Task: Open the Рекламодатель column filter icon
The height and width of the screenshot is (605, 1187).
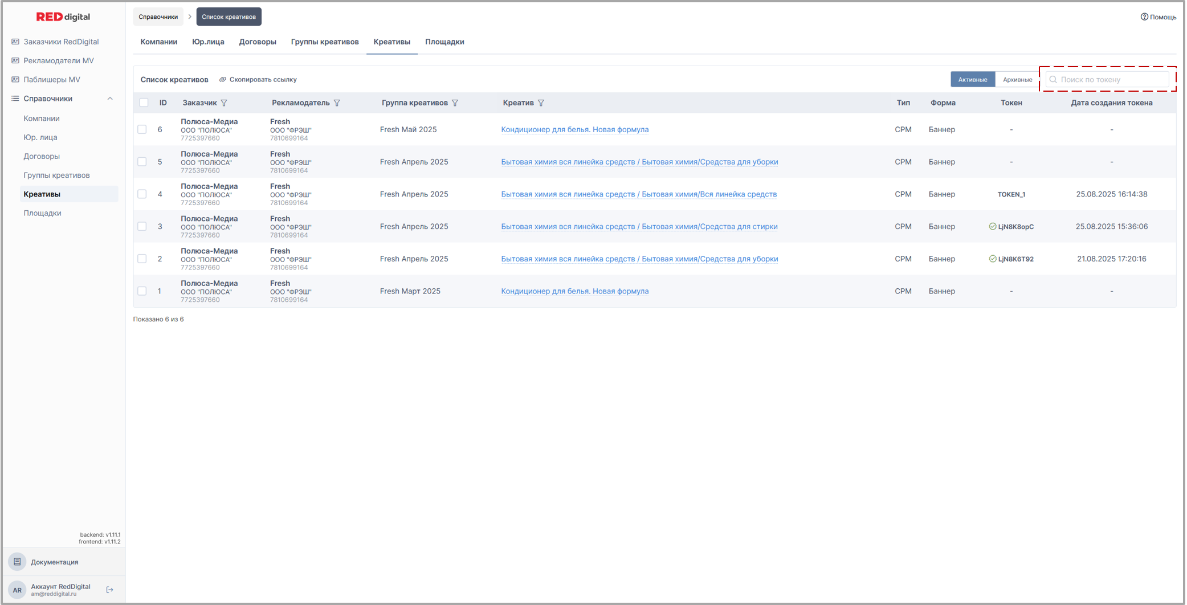Action: (x=337, y=103)
